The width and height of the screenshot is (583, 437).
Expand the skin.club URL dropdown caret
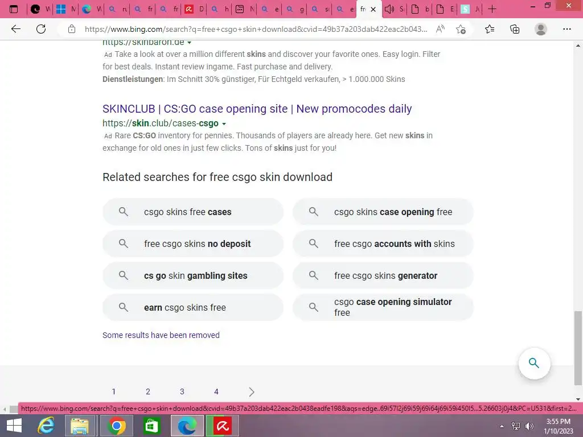tap(224, 123)
